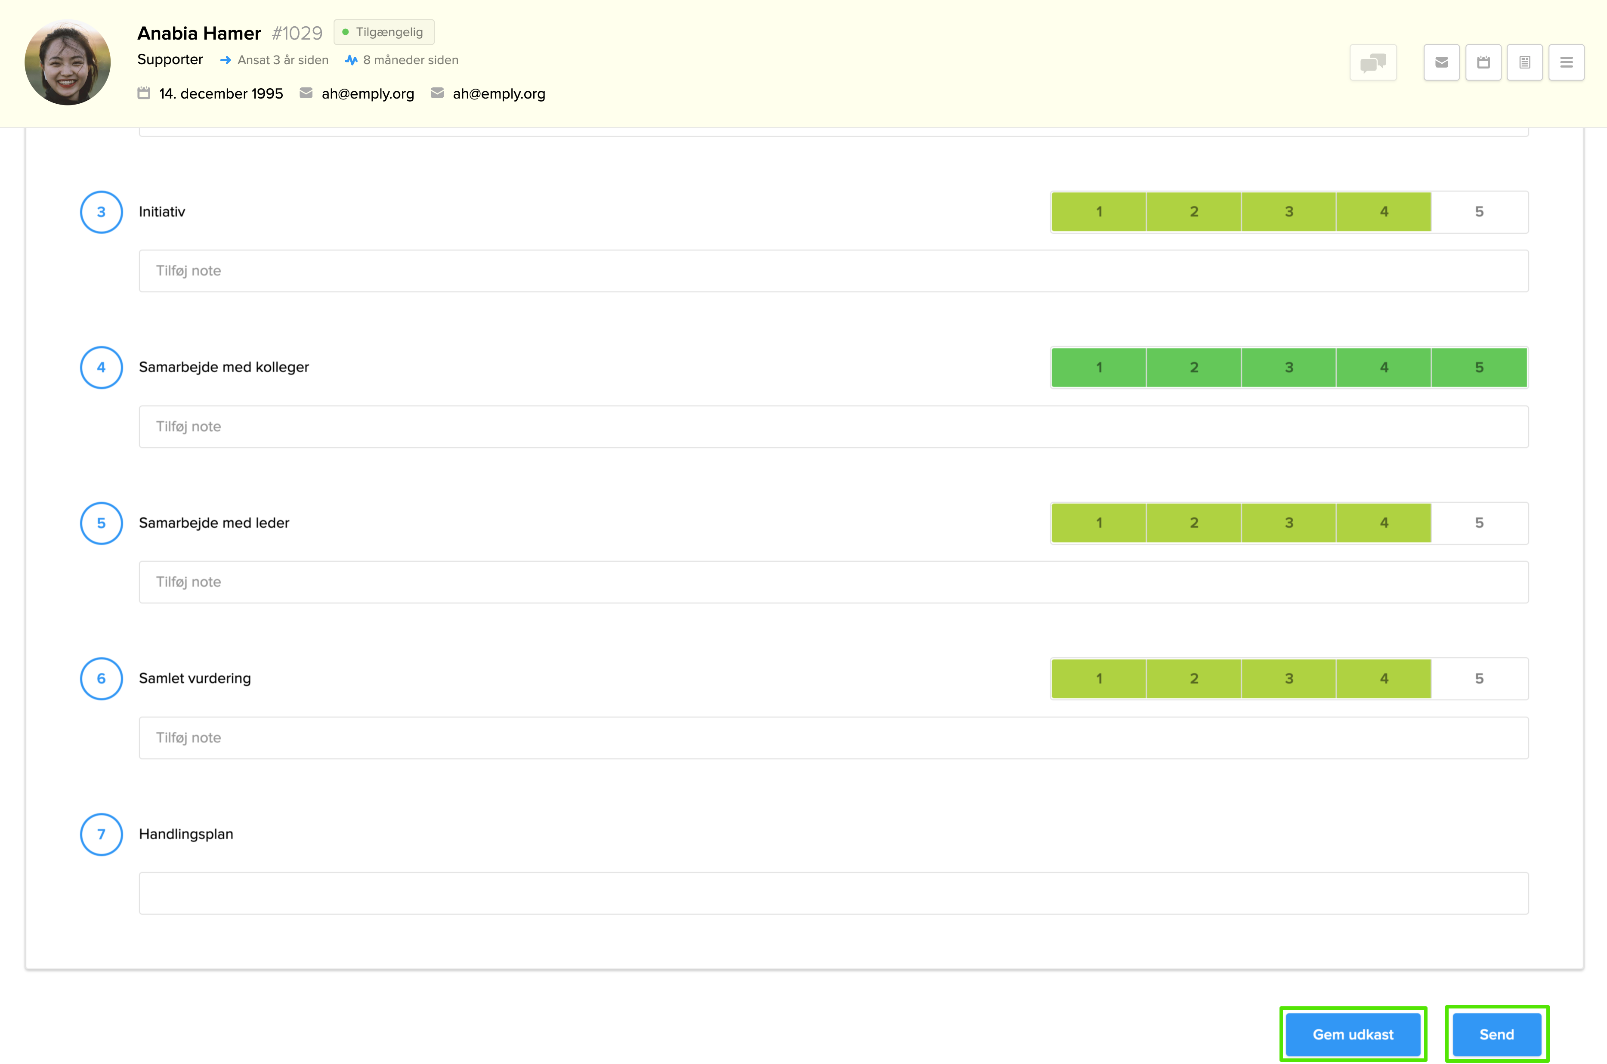Viewport: 1607px width, 1064px height.
Task: Click Anabia Hamer's profile photo
Action: (67, 62)
